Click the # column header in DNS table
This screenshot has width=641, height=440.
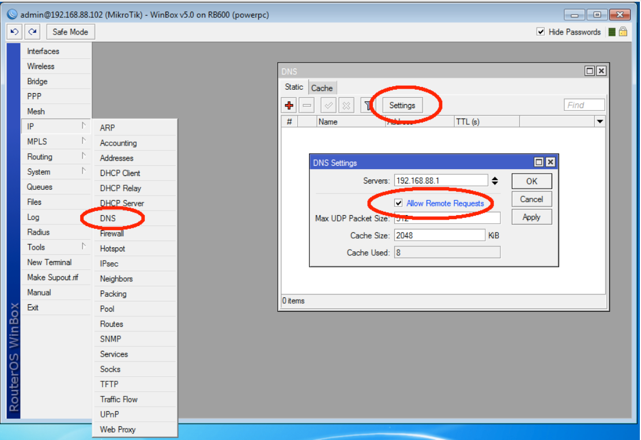point(289,121)
